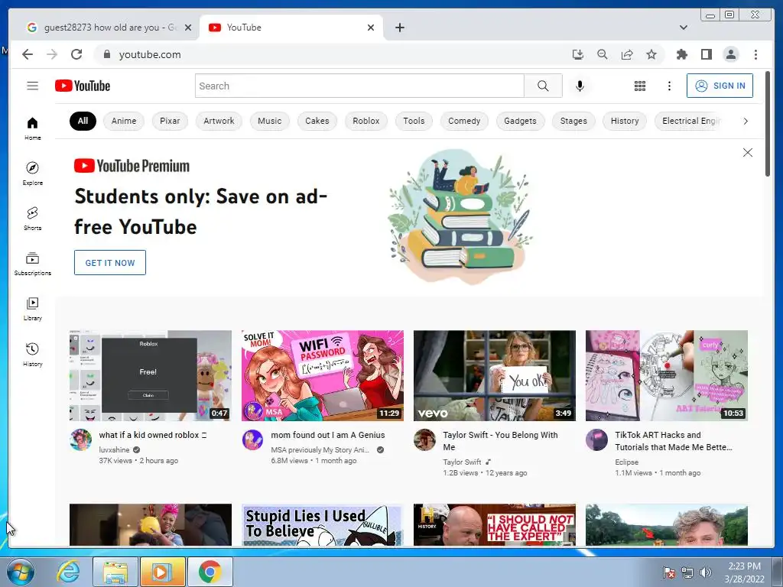
Task: Select the Gadgets filter chip
Action: pos(520,121)
